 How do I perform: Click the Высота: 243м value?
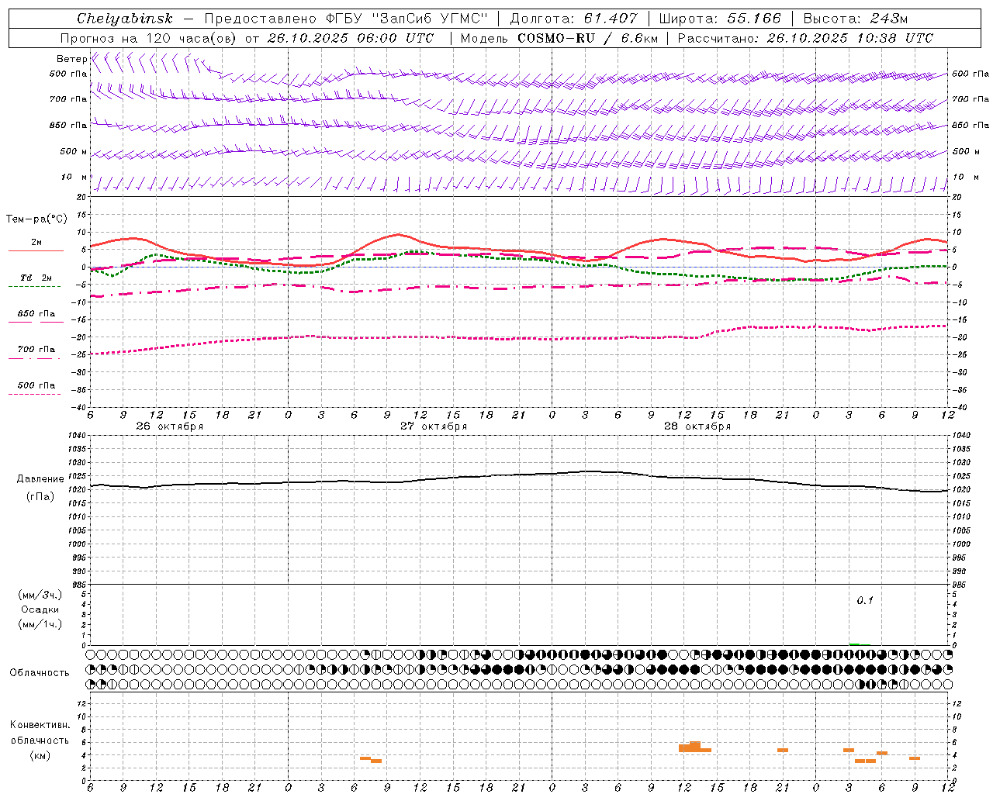(x=856, y=19)
